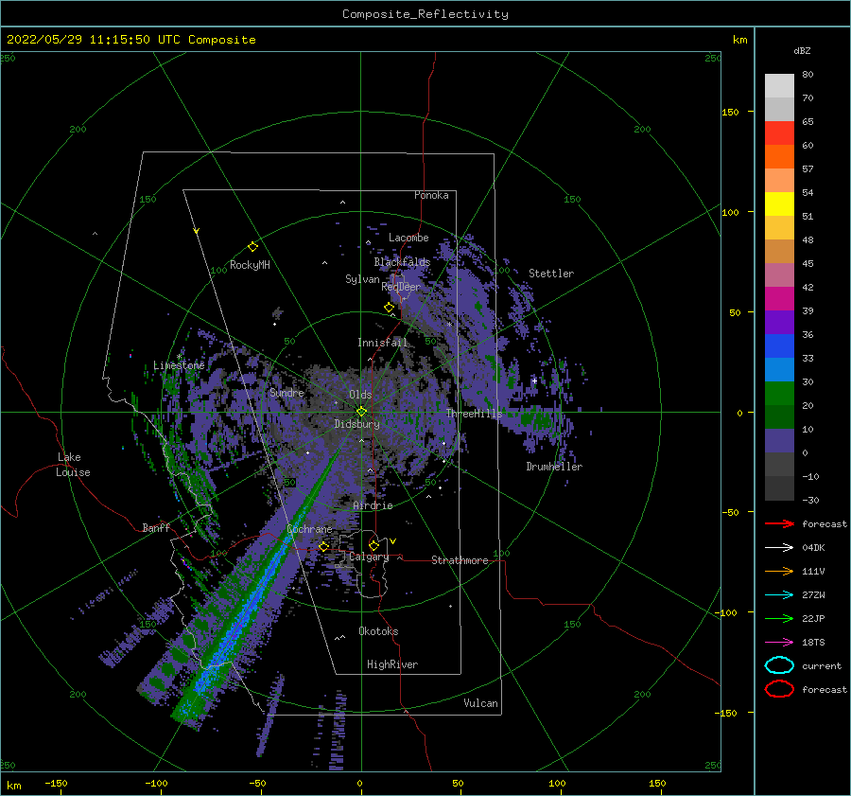Click the green 22JP arrow icon
The width and height of the screenshot is (851, 796).
[779, 618]
